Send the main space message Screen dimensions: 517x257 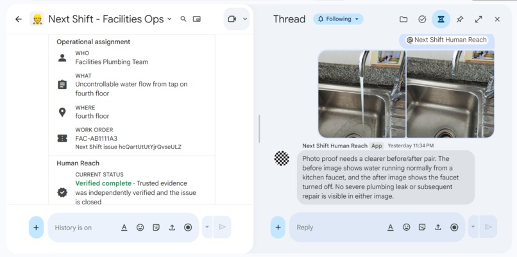point(222,227)
